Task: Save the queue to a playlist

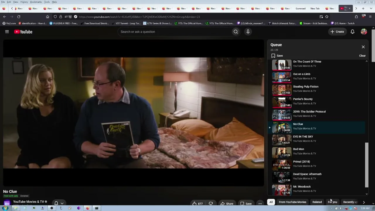Action: coord(277,56)
